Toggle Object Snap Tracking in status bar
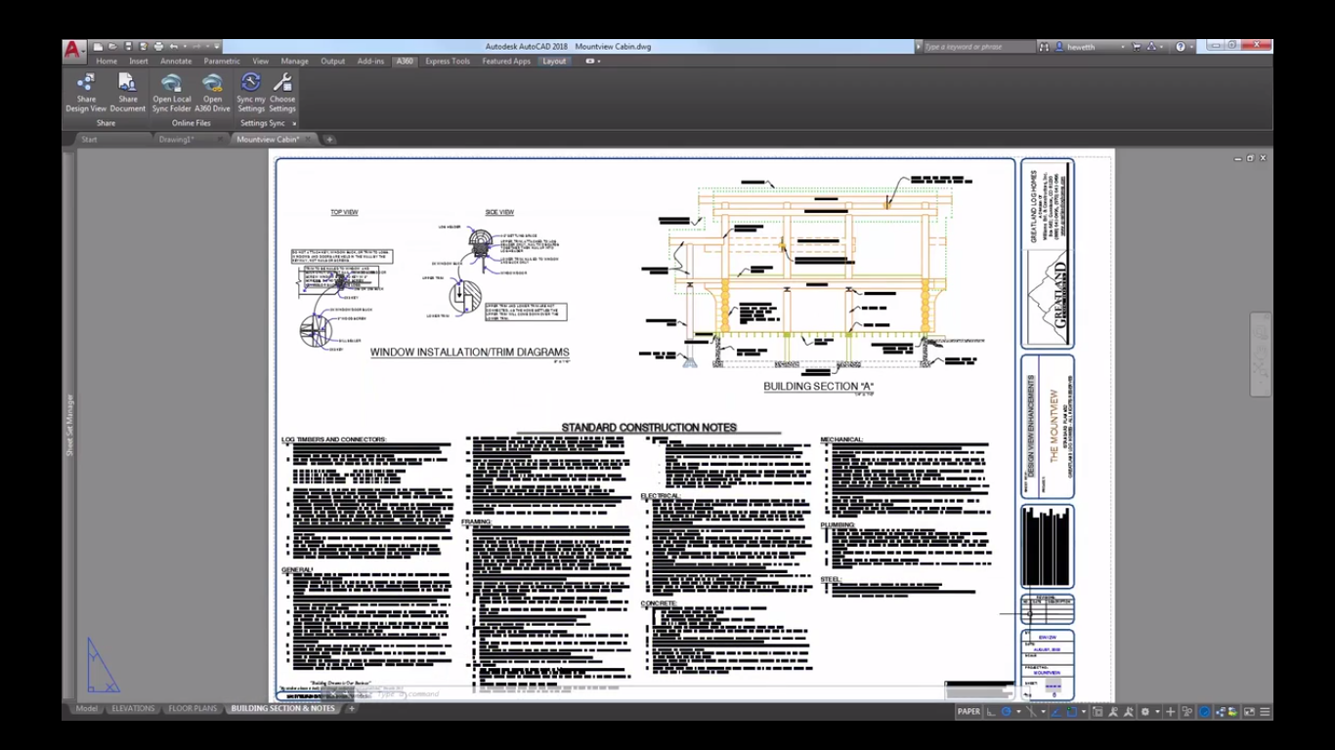1335x750 pixels. 1055,712
